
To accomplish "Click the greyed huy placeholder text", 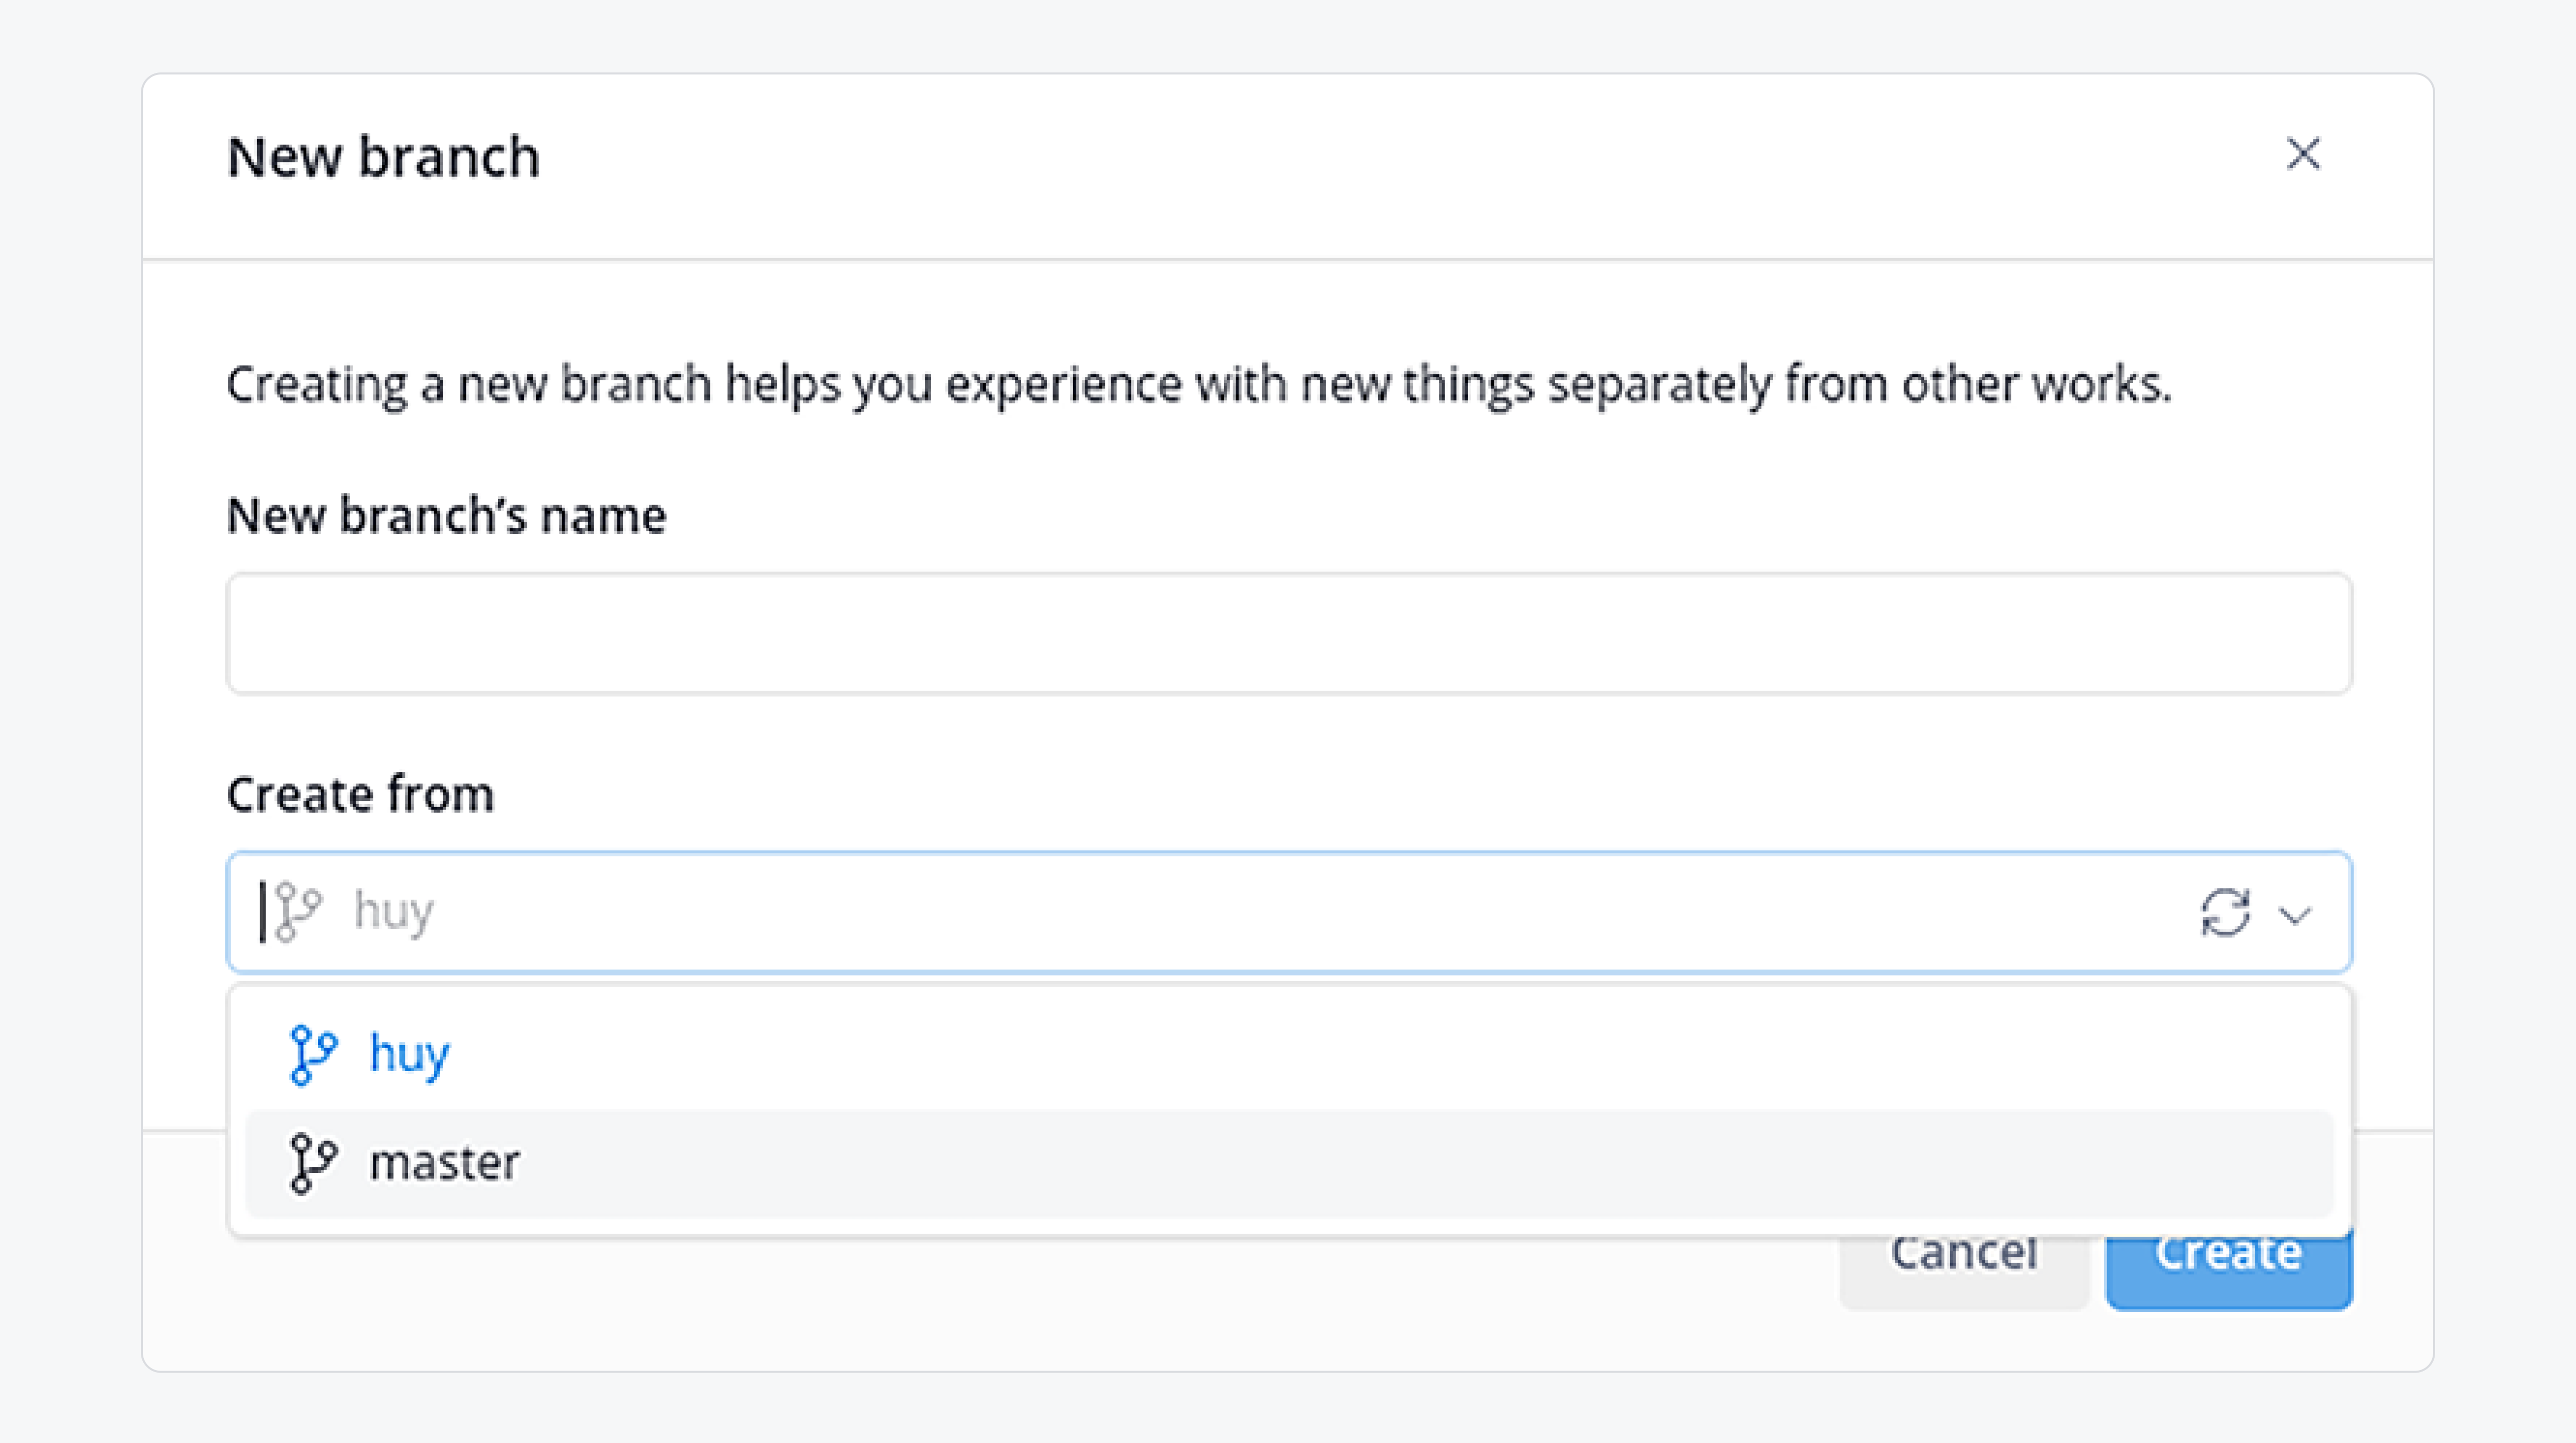I will pos(394,912).
